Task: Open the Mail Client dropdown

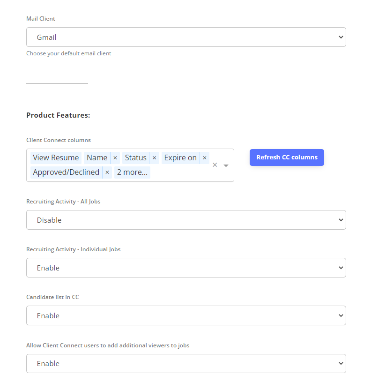Action: (x=186, y=37)
